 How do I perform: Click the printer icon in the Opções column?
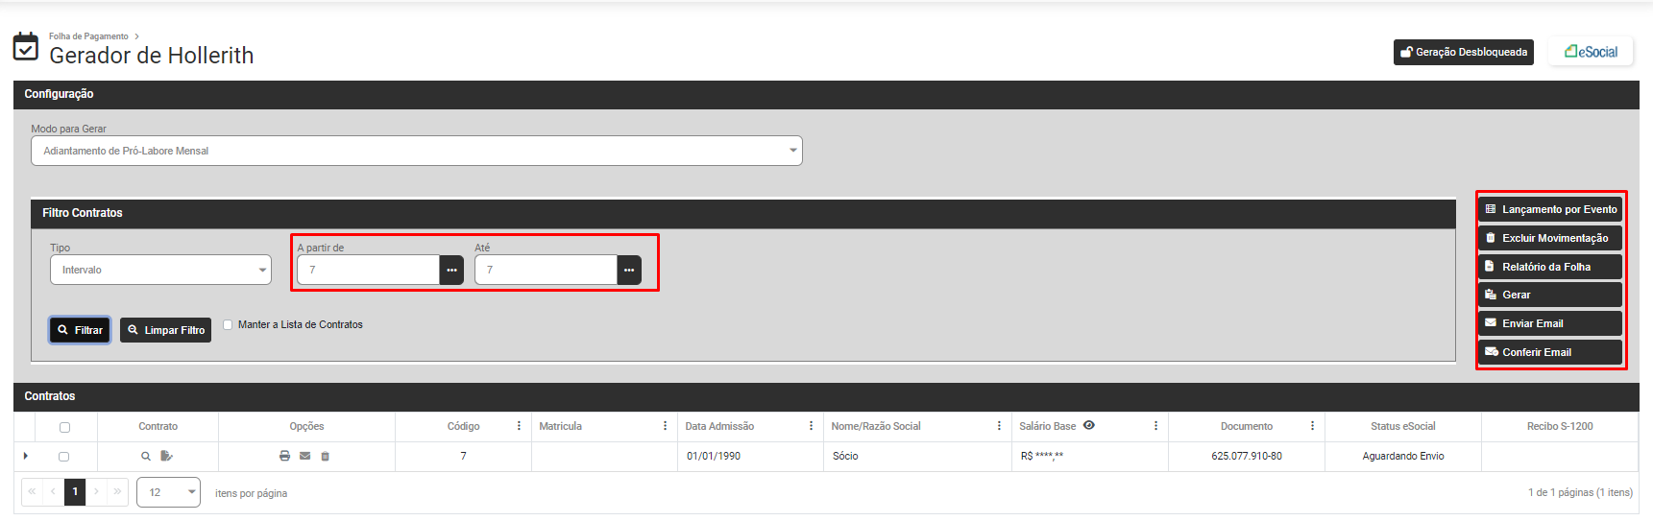(284, 457)
